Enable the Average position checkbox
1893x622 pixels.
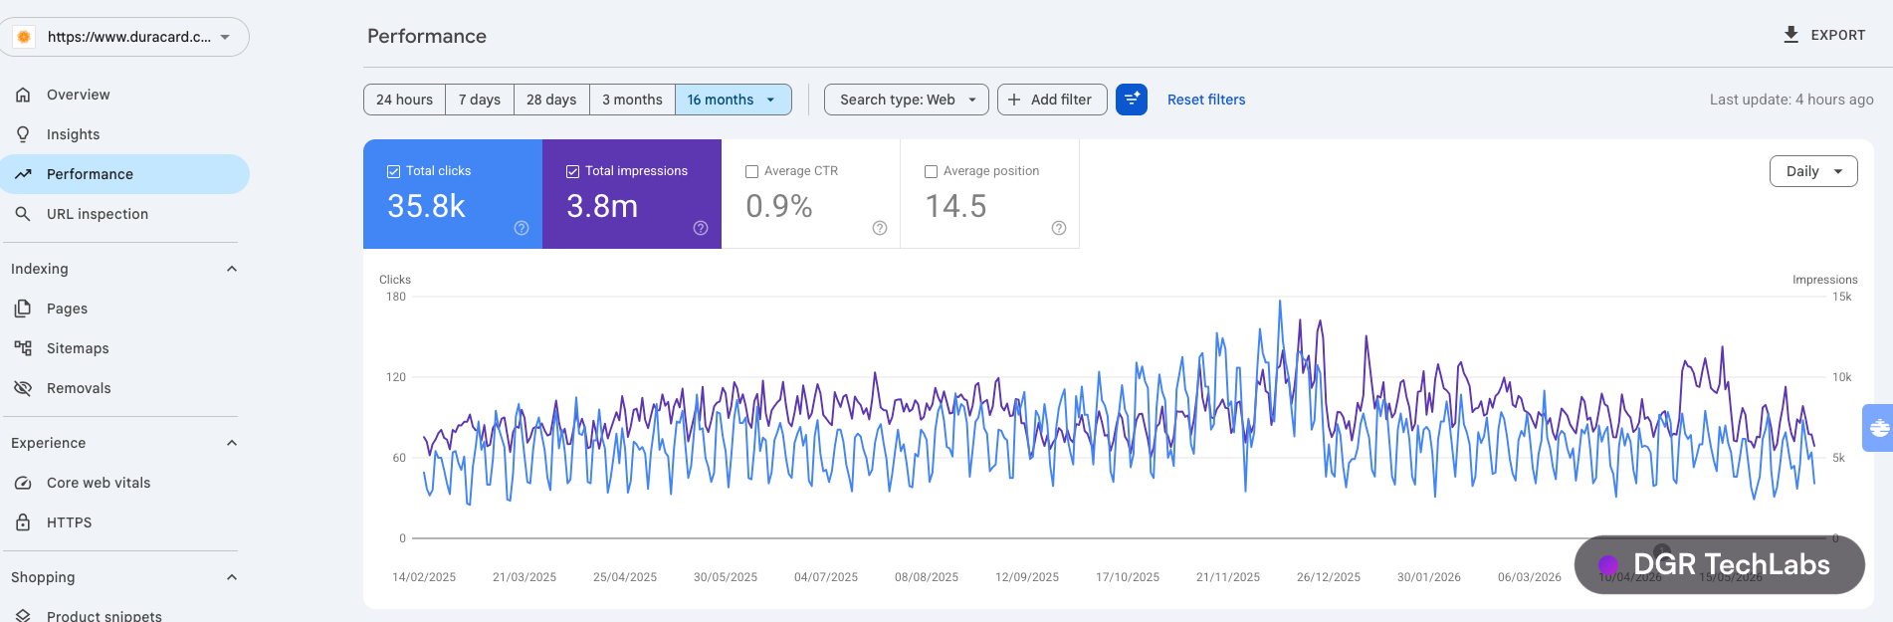coord(931,171)
